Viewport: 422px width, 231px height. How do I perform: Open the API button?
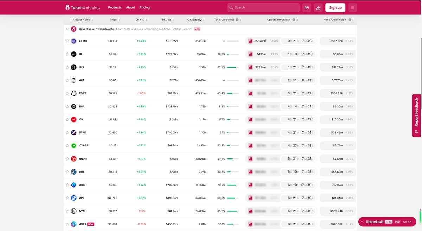(307, 7)
